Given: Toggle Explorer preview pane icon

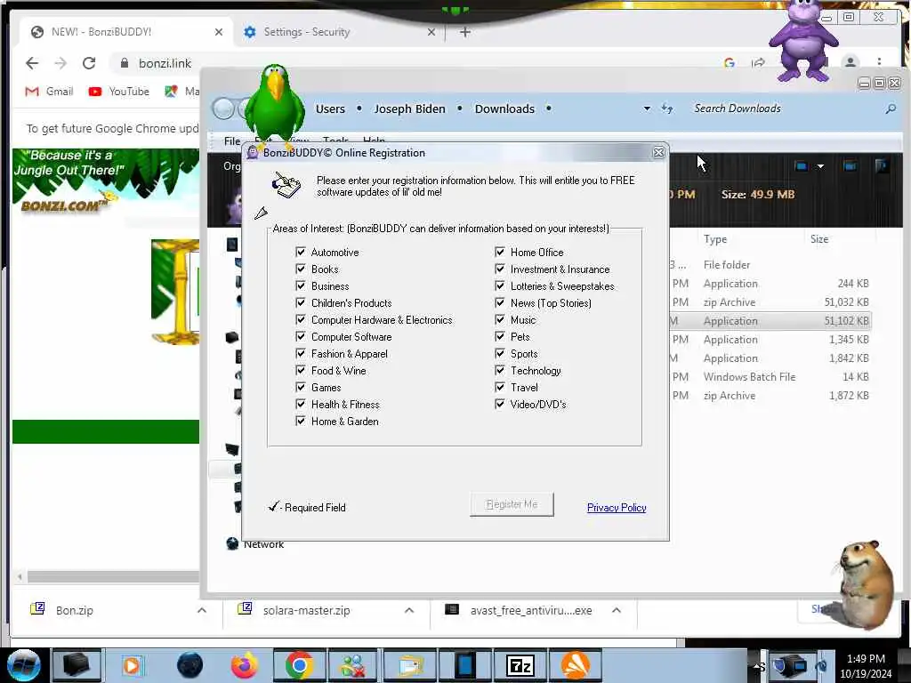Looking at the screenshot, I should click(x=850, y=166).
